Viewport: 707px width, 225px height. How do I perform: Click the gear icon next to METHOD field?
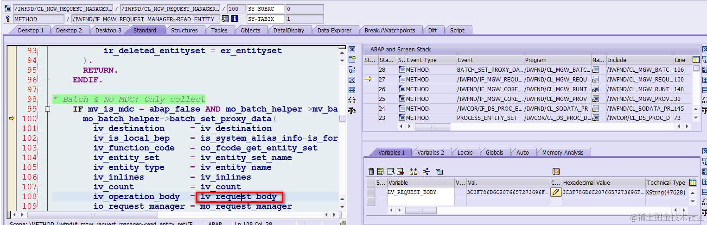tap(7, 19)
